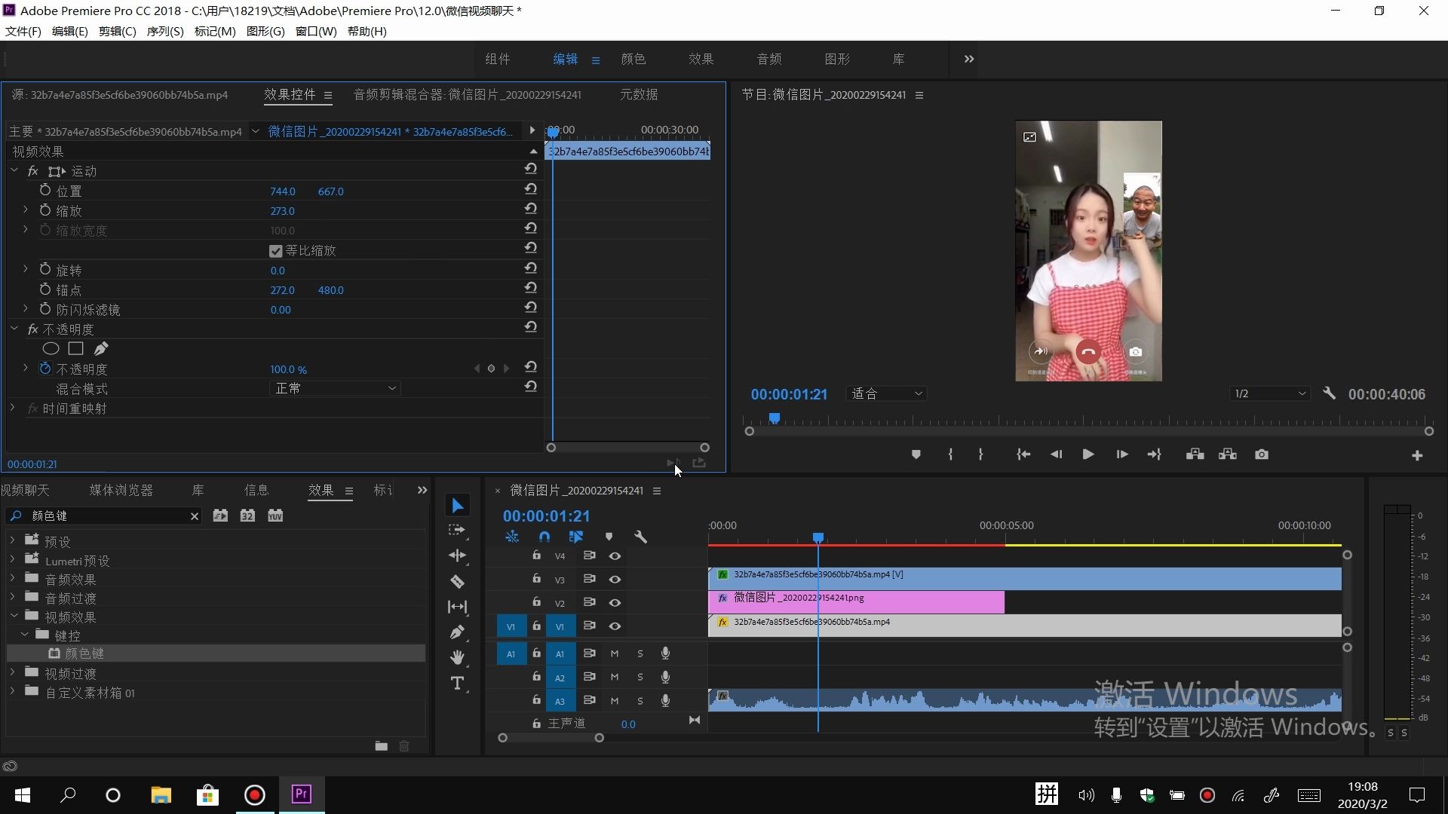Viewport: 1448px width, 814px height.
Task: Toggle V1 track eye visibility
Action: [615, 626]
